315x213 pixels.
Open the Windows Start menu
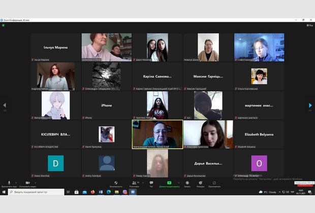pos(4,192)
